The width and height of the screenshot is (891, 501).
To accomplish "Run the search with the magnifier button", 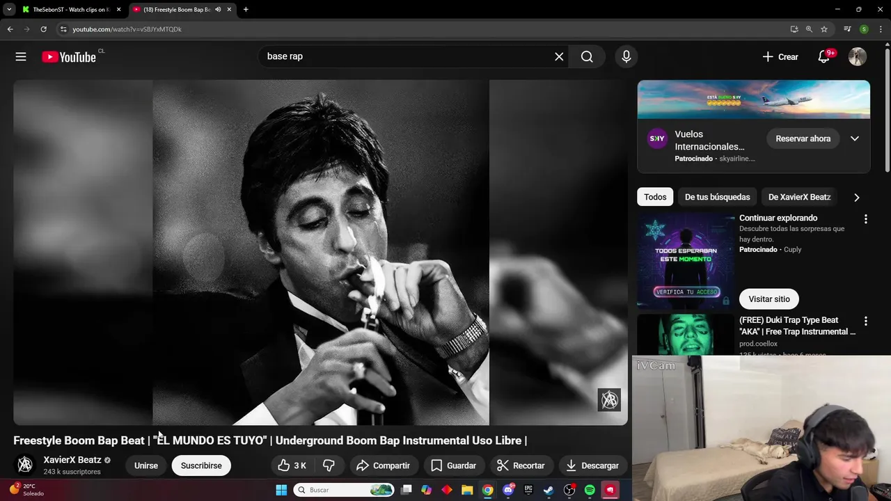I will coord(587,56).
